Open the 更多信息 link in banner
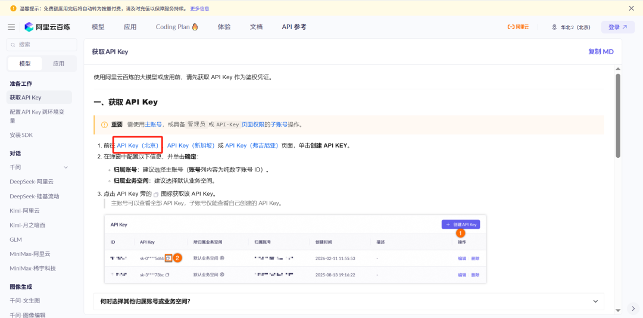Screen dimensions: 643x318 point(199,8)
